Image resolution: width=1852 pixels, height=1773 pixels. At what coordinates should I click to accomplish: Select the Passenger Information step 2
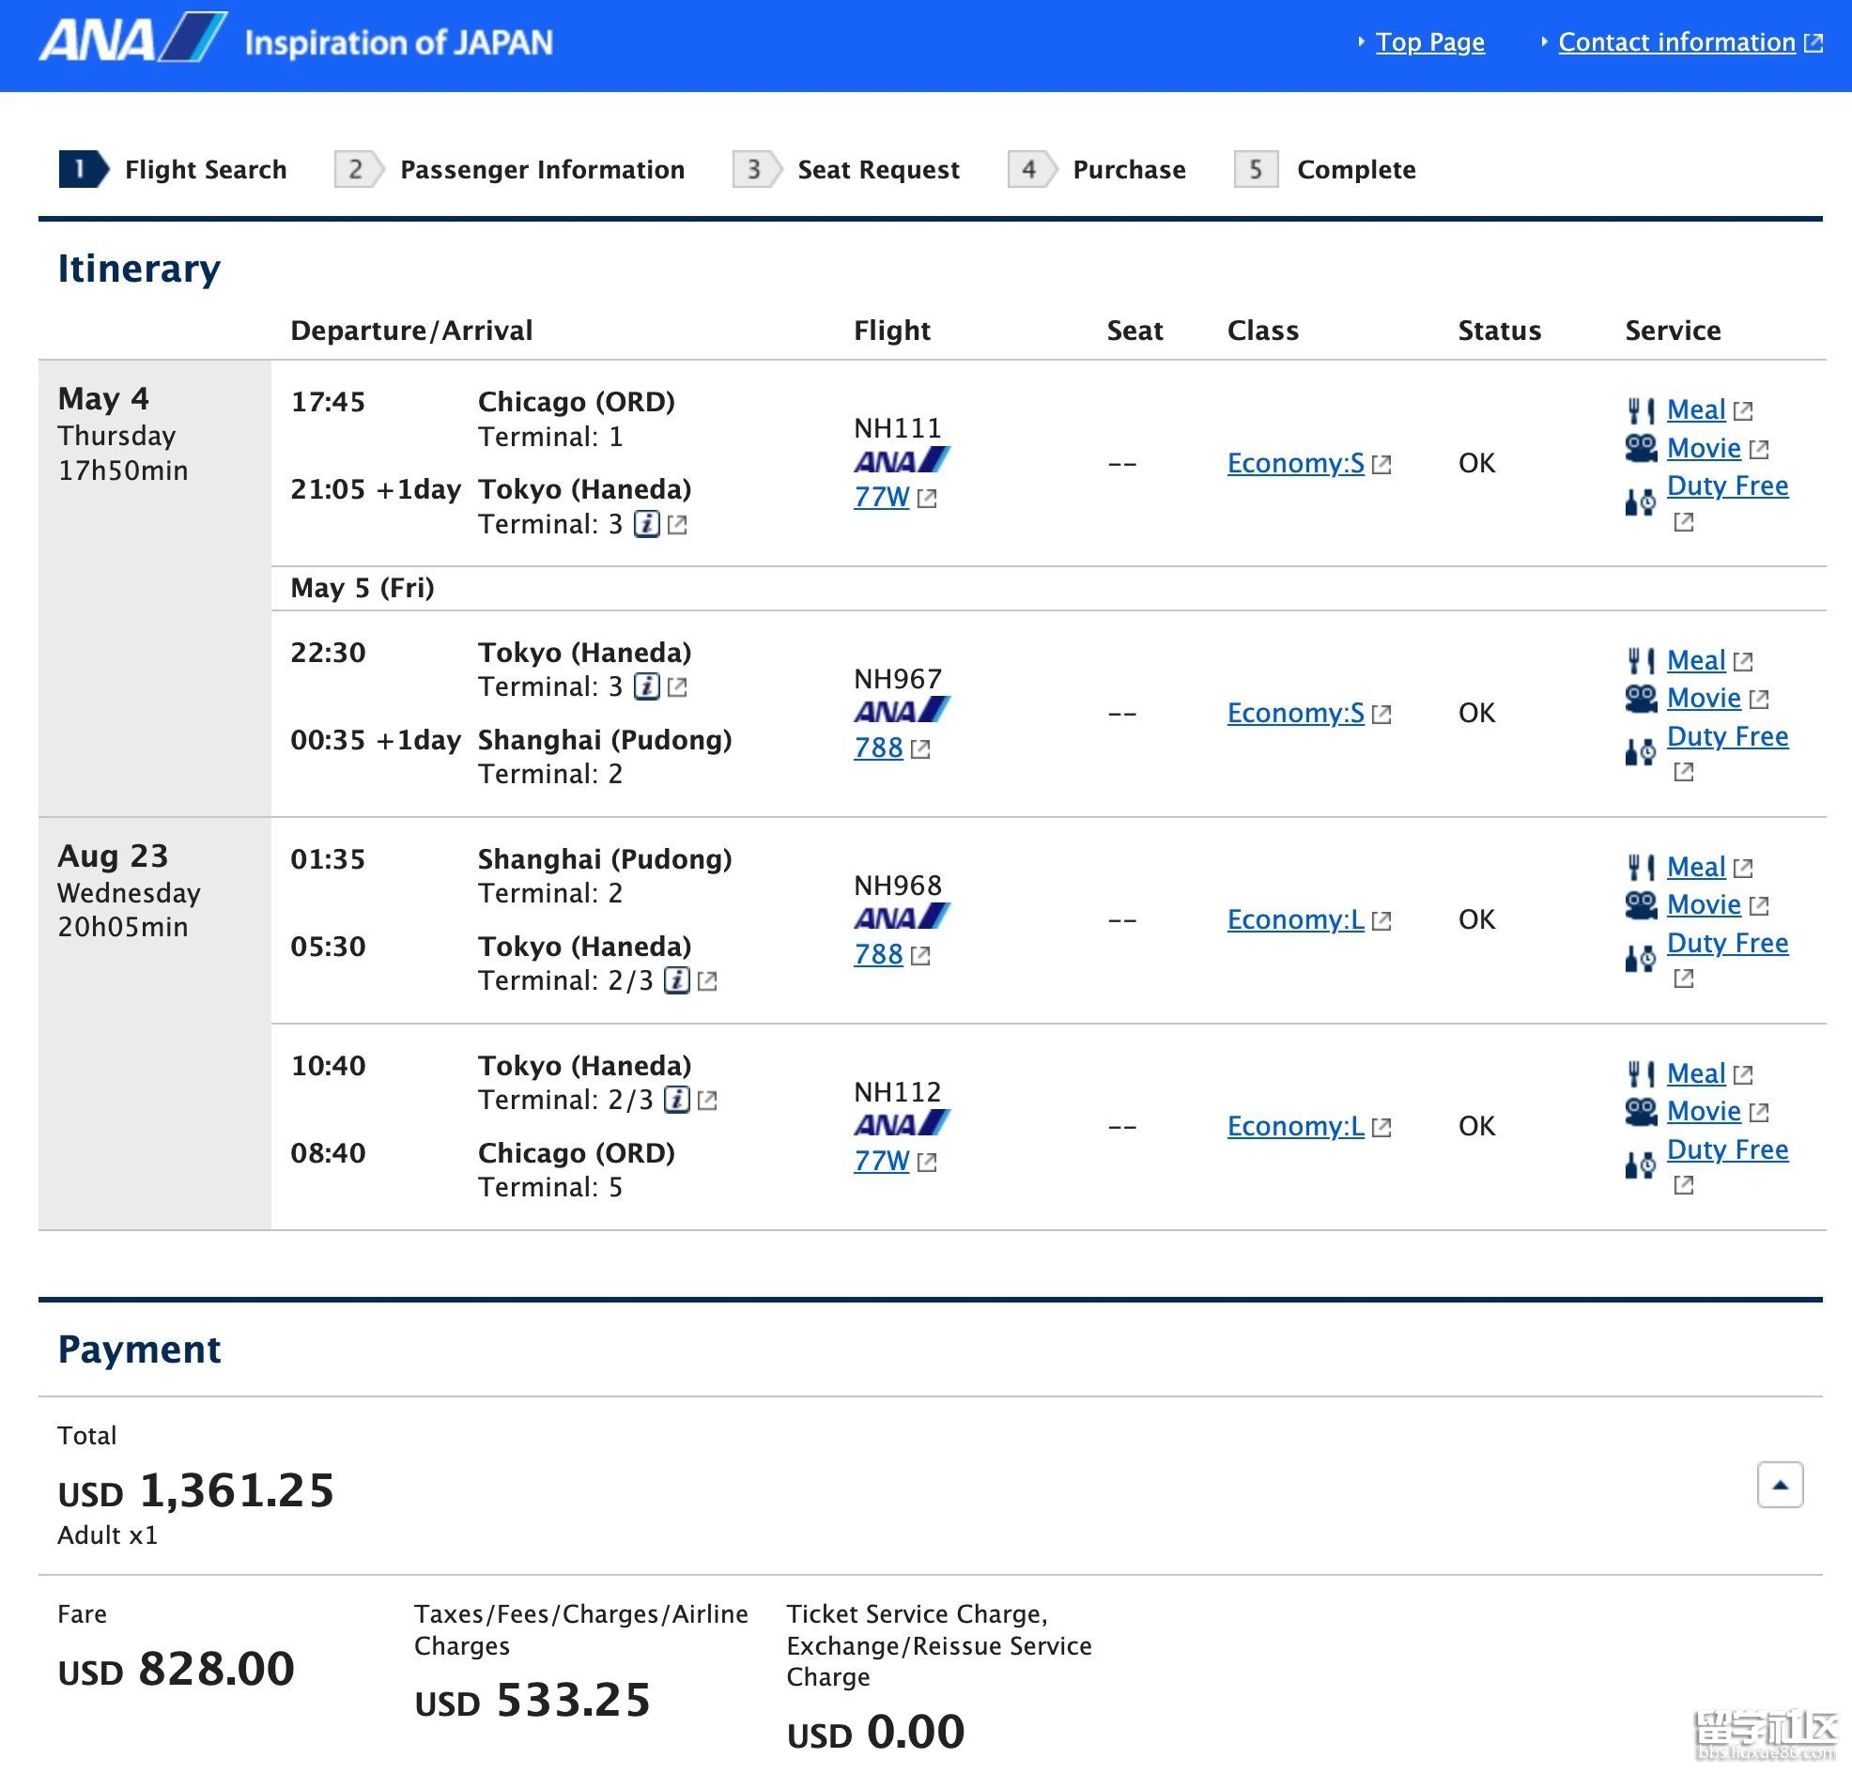509,169
